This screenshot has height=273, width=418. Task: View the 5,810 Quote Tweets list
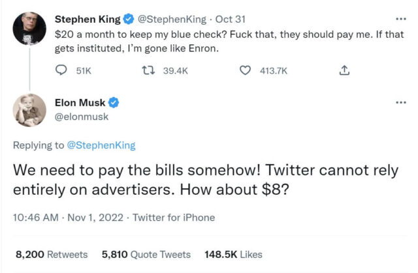pyautogui.click(x=145, y=254)
